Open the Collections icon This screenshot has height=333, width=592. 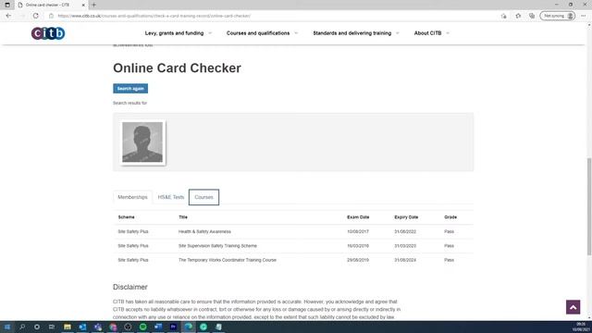[532, 16]
